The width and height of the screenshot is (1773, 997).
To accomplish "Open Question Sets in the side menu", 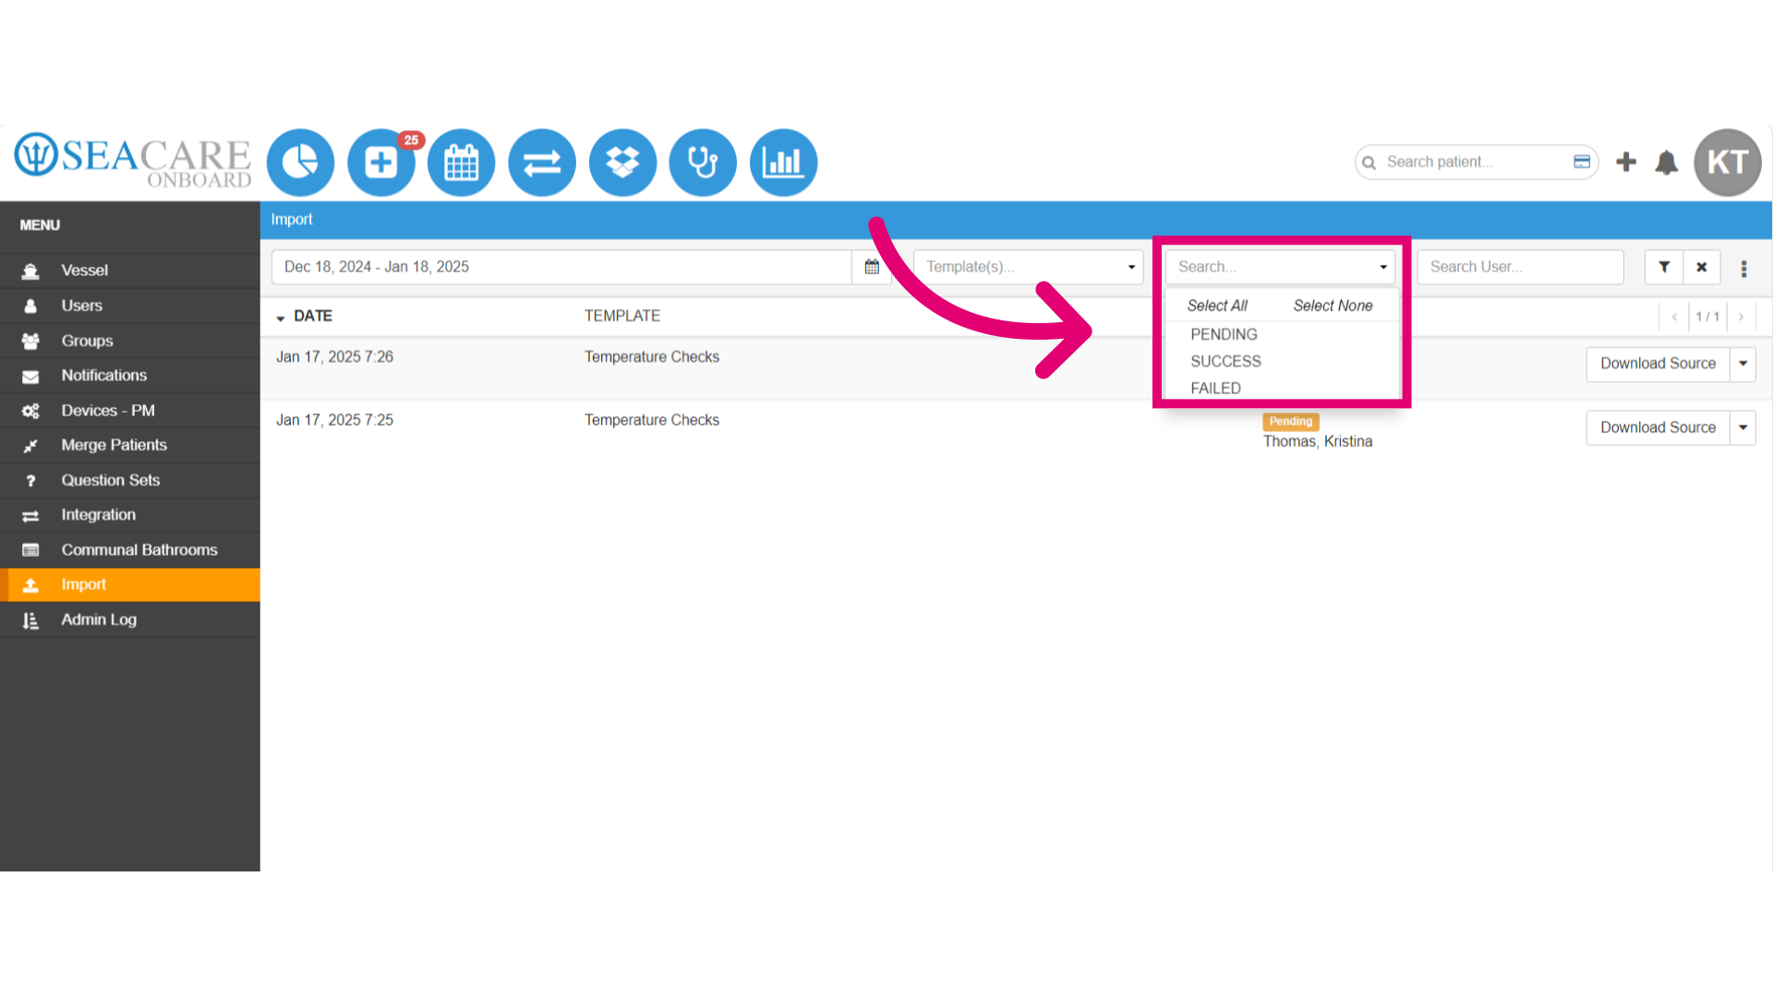I will (x=130, y=480).
